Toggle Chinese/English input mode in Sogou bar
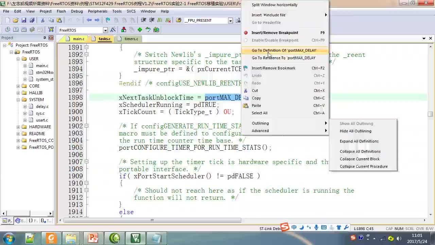Image resolution: width=435 pixels, height=245 pixels. click(294, 228)
